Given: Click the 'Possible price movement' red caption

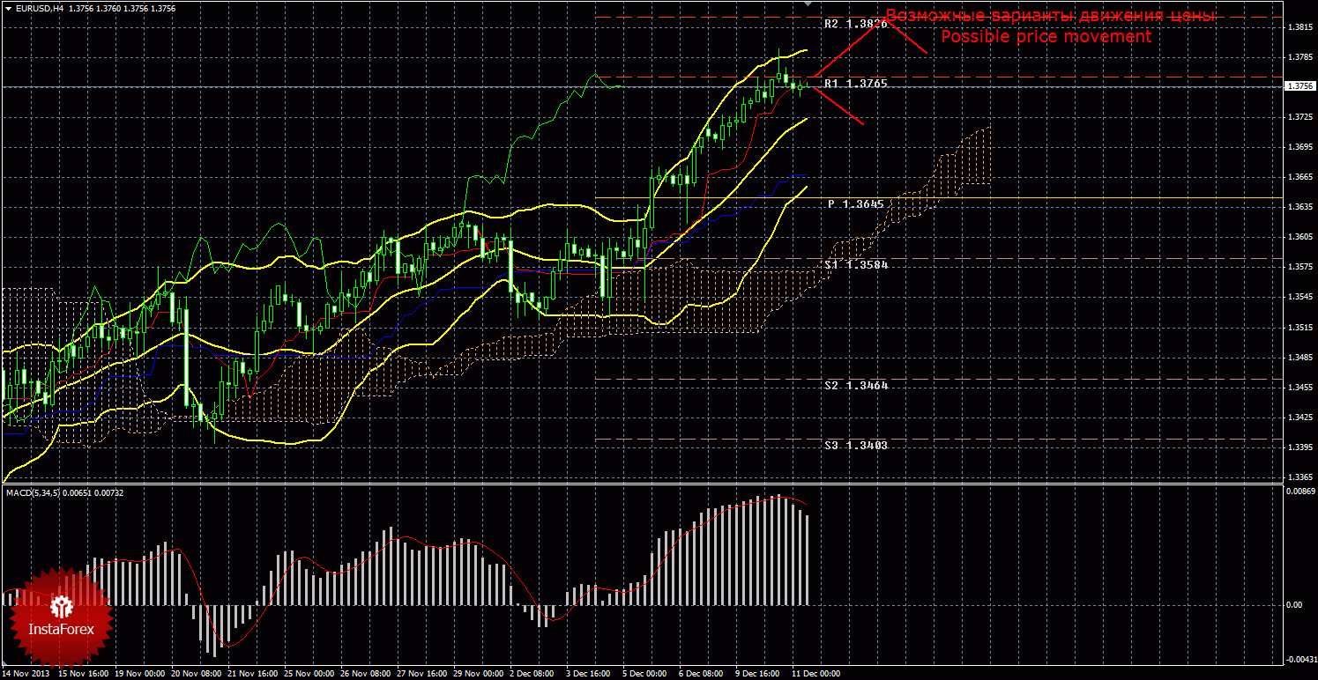Looking at the screenshot, I should coord(1046,37).
